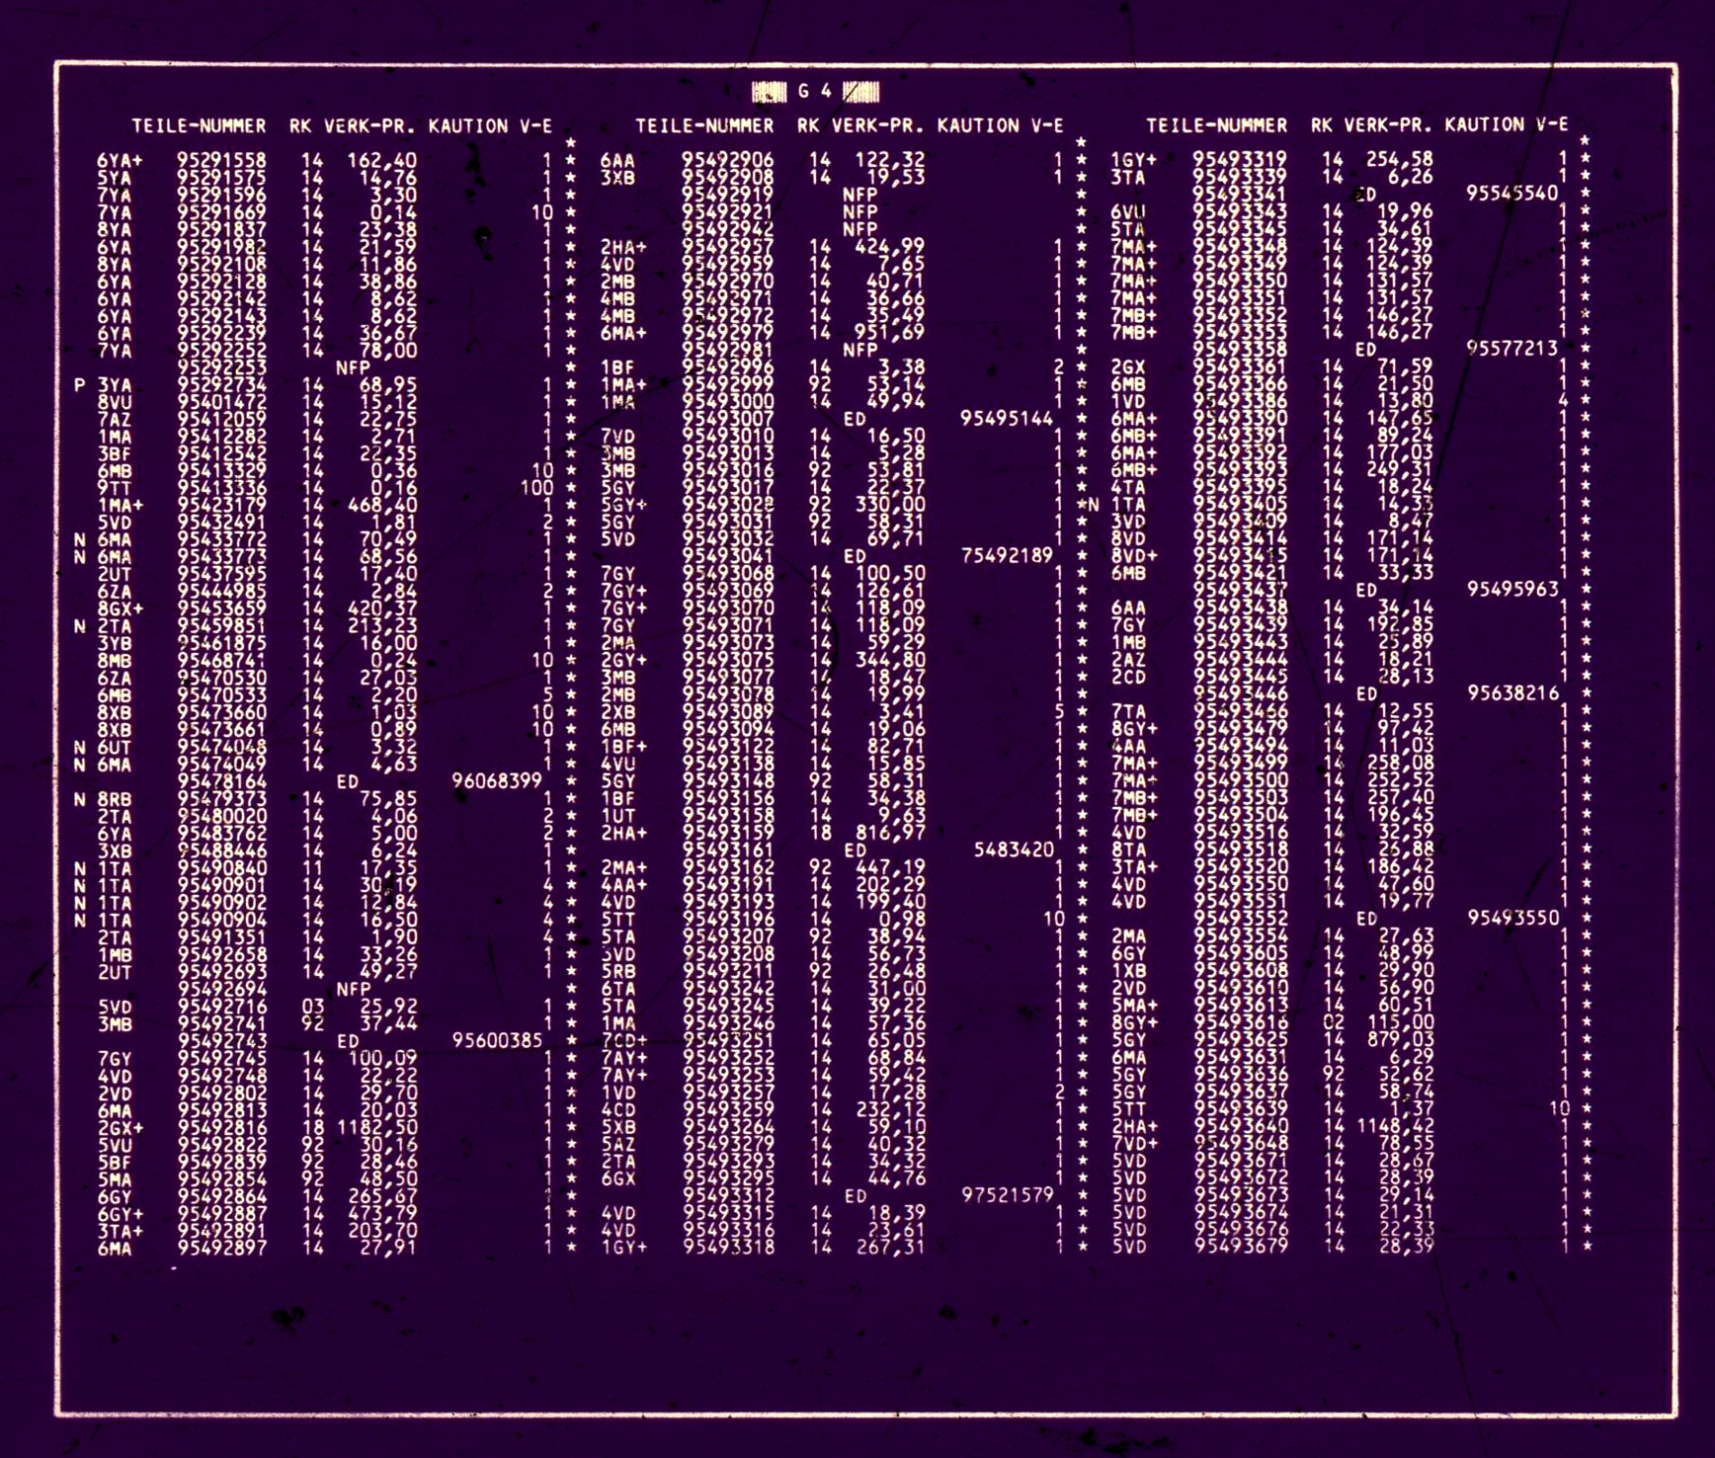Click the price 162,40
The height and width of the screenshot is (1458, 1715).
coord(382,160)
